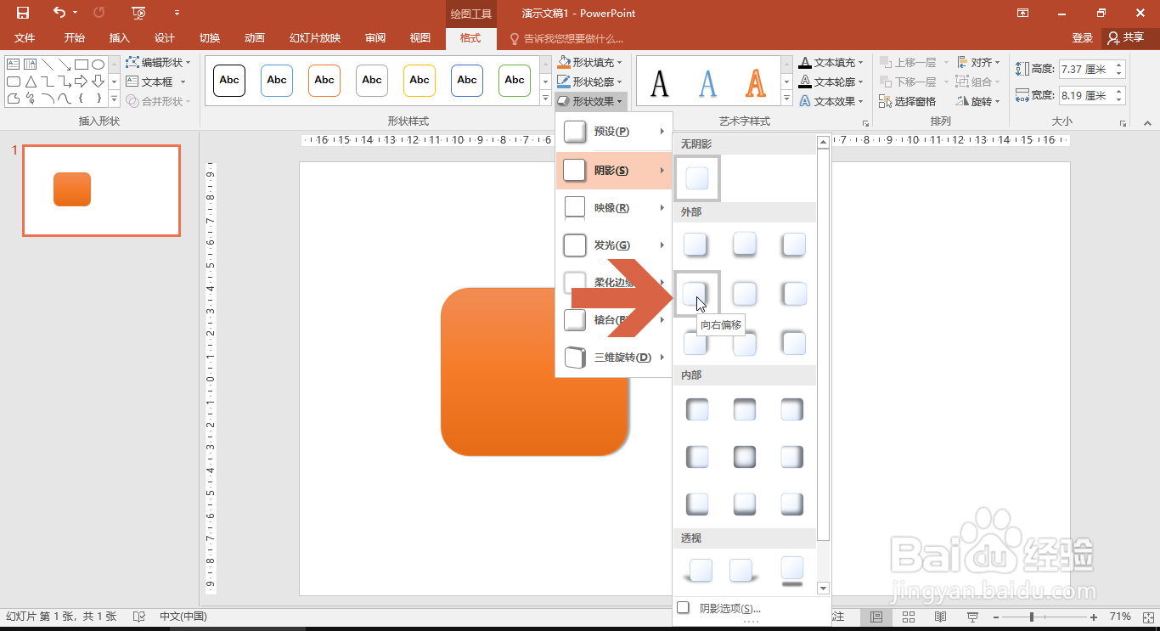
Task: Apply the orange-outlined Abc shape style
Action: (x=324, y=81)
